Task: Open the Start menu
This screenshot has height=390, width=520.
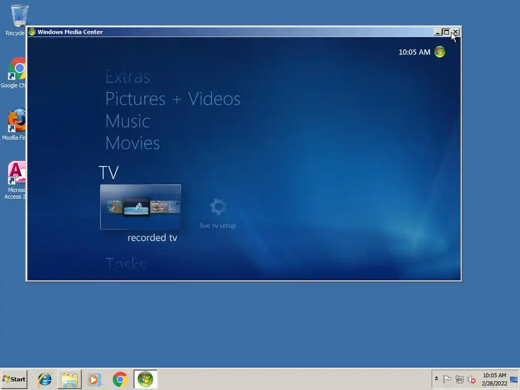Action: (14, 379)
